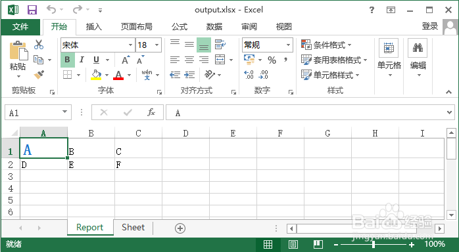The image size is (459, 252).
Task: Switch to Page Layout view
Action: 293,244
